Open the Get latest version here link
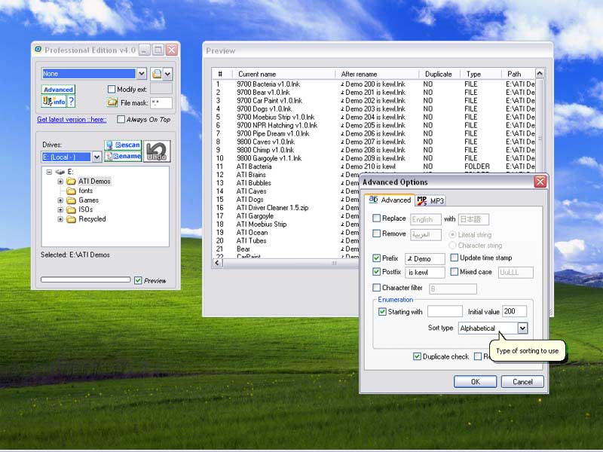 pos(72,120)
